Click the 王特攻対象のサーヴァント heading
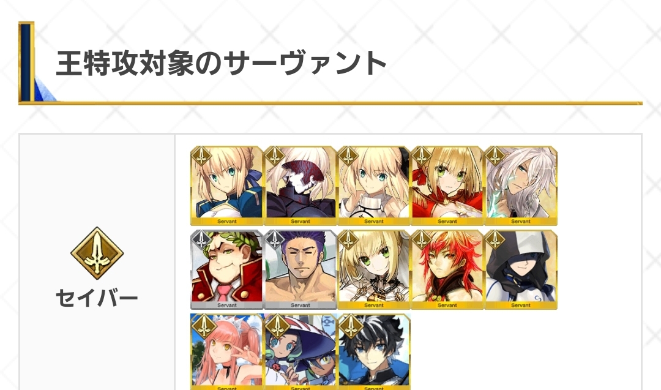This screenshot has width=661, height=390. [222, 63]
